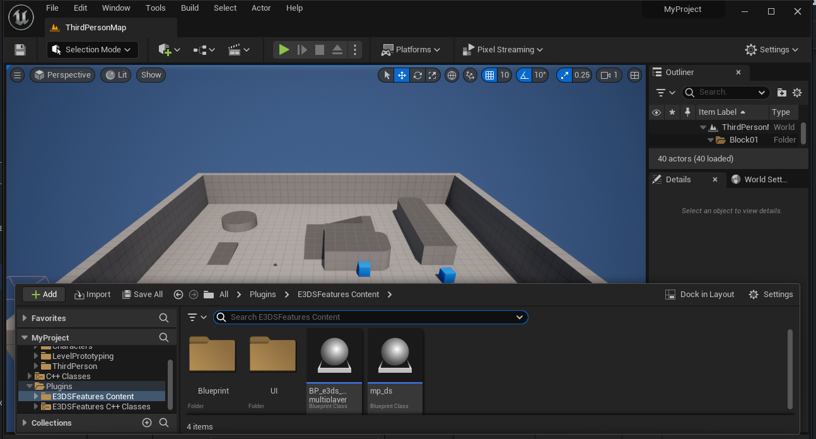Viewport: 816px width, 439px height.
Task: Select the translate (move) gizmo tool
Action: (402, 75)
